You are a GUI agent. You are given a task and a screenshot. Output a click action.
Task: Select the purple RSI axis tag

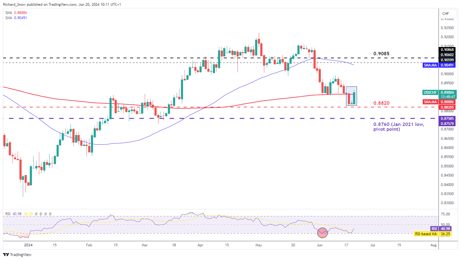pos(434,229)
